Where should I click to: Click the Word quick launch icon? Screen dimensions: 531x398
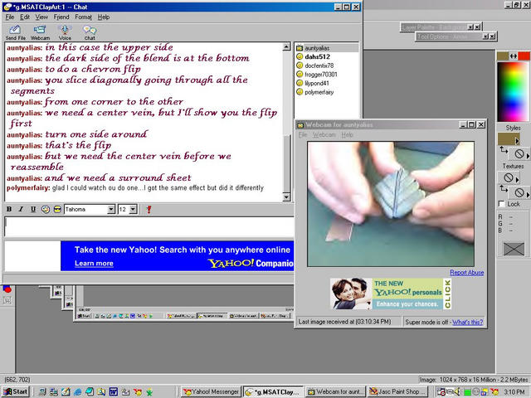(113, 392)
